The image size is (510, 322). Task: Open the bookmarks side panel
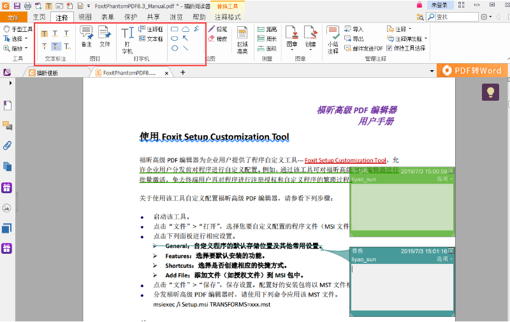click(x=7, y=105)
